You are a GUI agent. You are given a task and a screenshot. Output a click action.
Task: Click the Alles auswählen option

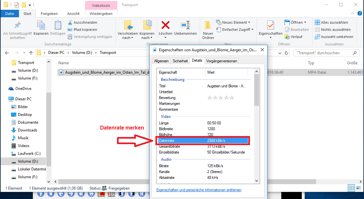point(331,22)
